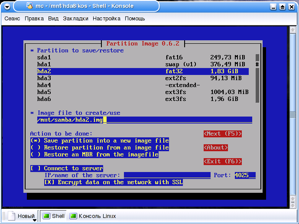Click the IP/name of the server field
The height and width of the screenshot is (224, 299).
tap(167, 175)
